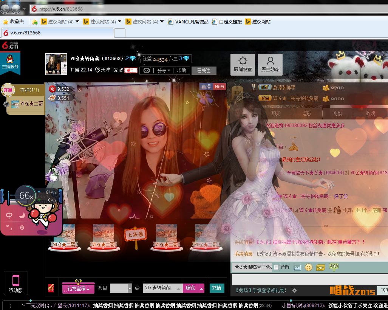Click the 唱战2015 banner
The image size is (388, 310).
tap(352, 290)
